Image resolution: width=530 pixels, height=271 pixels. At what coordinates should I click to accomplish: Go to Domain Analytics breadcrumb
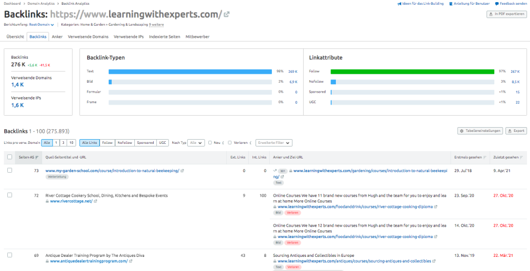point(41,3)
